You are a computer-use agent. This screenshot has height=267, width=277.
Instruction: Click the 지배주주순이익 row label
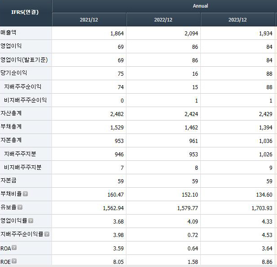pyautogui.click(x=22, y=86)
